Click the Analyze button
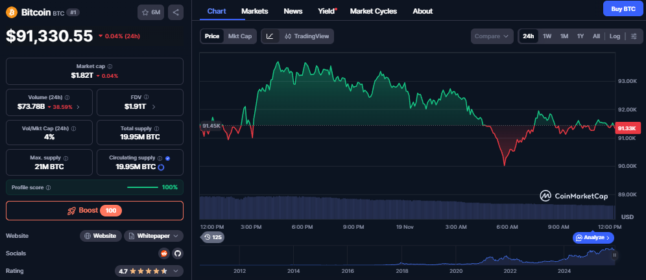 [593, 238]
